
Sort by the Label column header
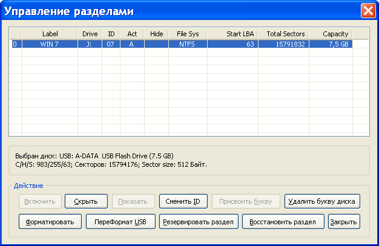pyautogui.click(x=50, y=34)
